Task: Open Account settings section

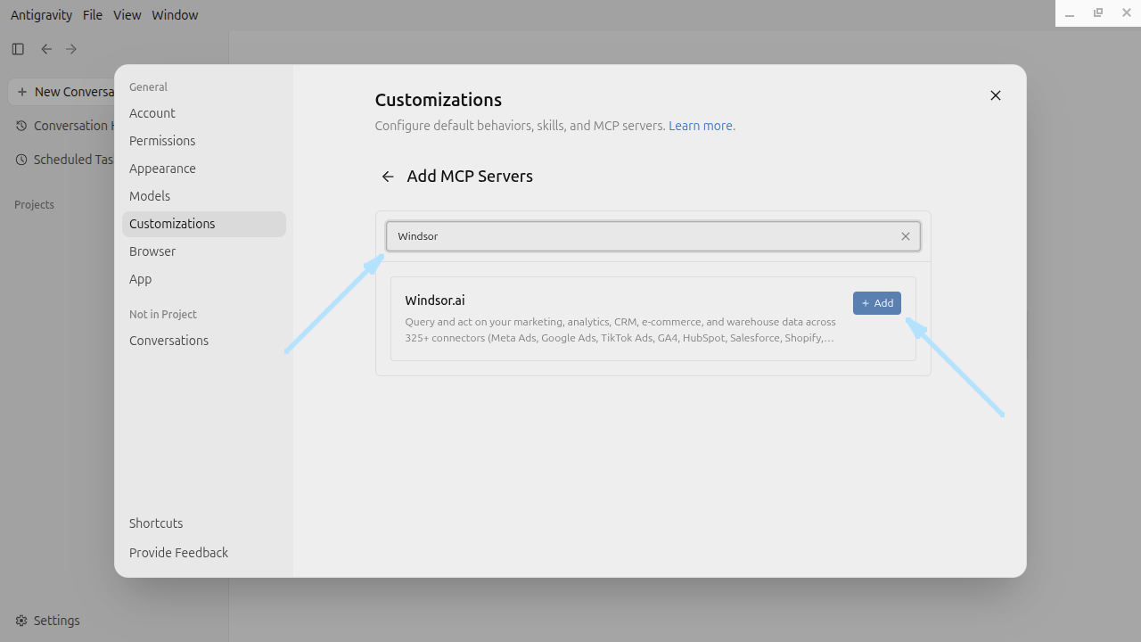Action: pos(204,113)
